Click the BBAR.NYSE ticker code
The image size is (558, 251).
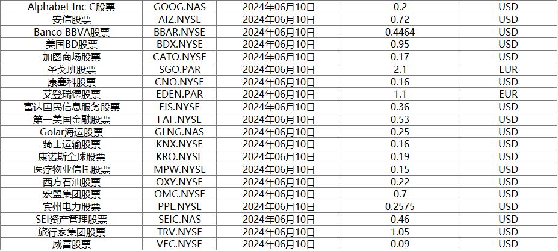click(180, 32)
